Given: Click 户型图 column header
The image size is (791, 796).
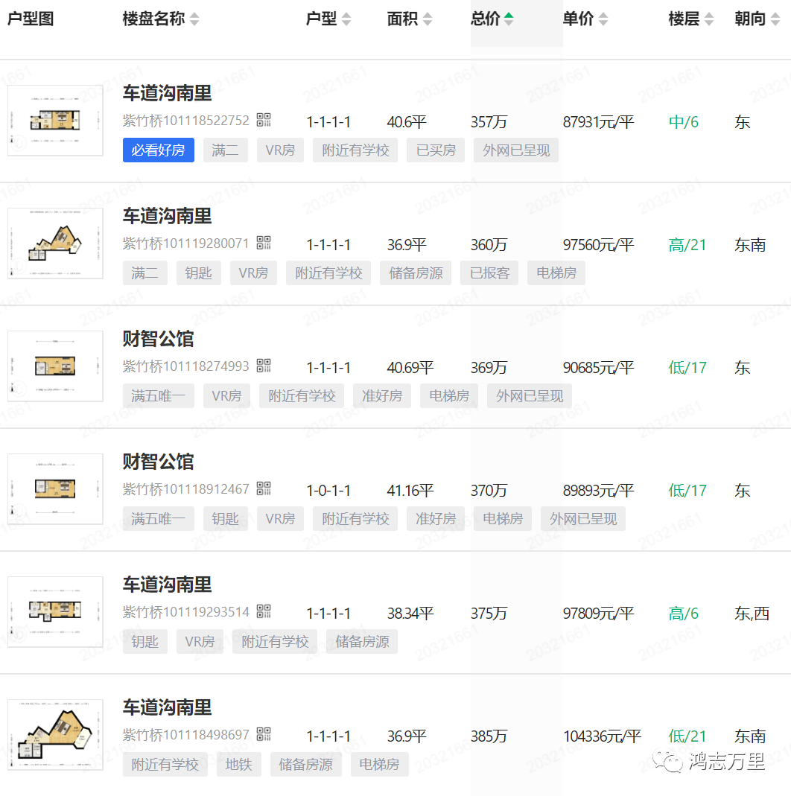Looking at the screenshot, I should [31, 19].
